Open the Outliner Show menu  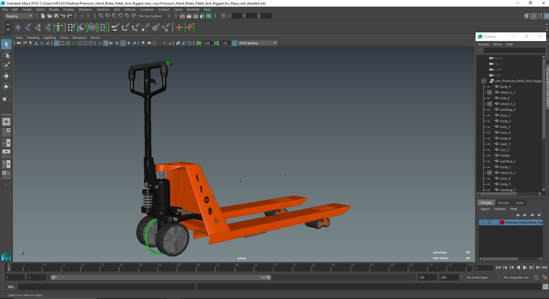497,44
